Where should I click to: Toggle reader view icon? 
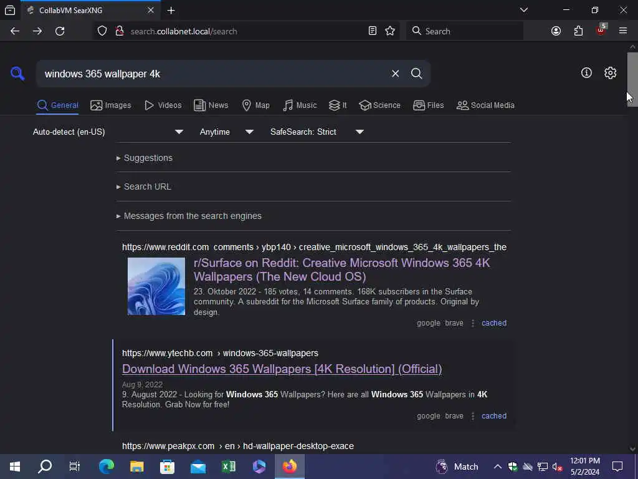(x=373, y=31)
